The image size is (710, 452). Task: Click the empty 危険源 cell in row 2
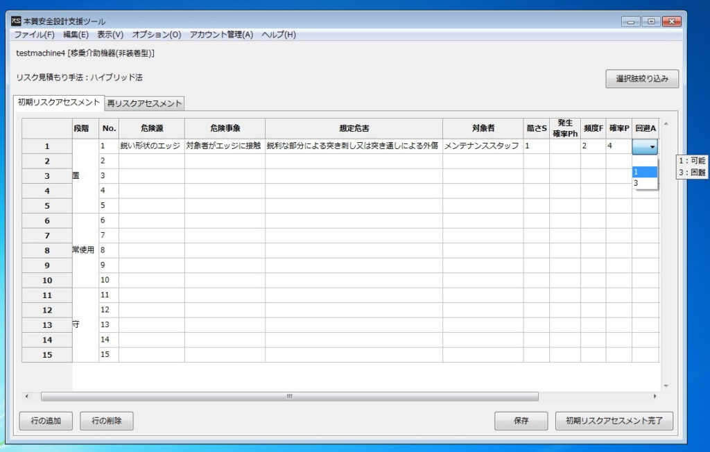[152, 161]
